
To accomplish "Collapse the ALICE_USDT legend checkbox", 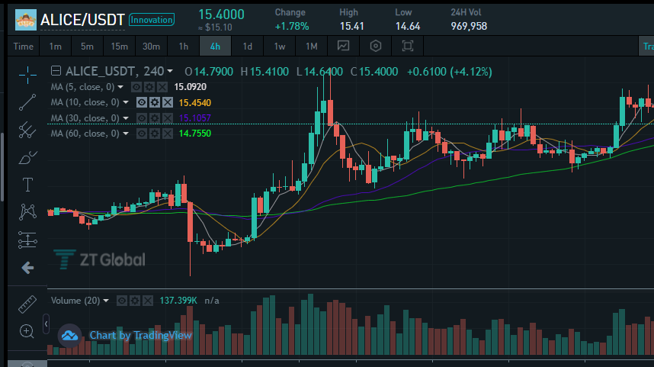I will (x=56, y=71).
